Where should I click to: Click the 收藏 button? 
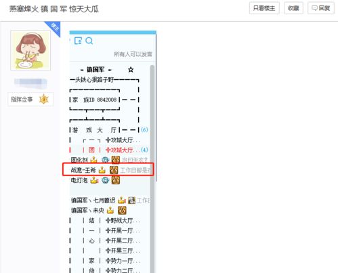click(x=293, y=8)
